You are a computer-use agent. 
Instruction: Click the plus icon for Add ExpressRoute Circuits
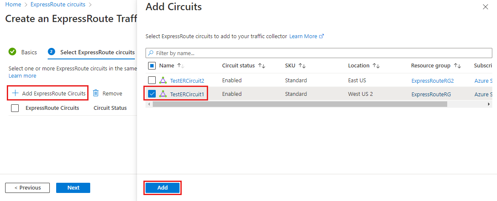click(x=15, y=93)
